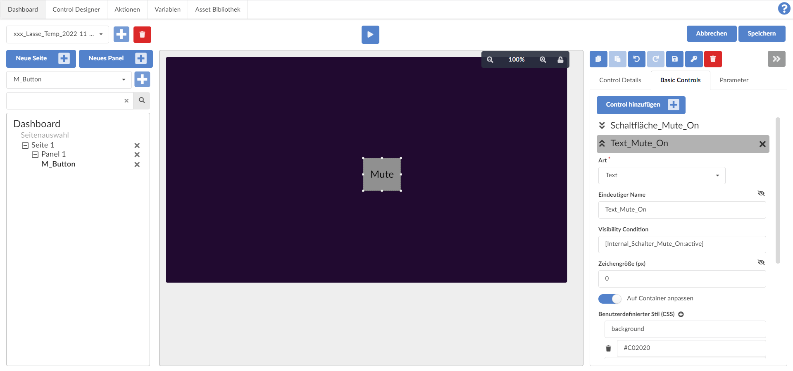Click the #C02020 color value field
The height and width of the screenshot is (371, 793).
pyautogui.click(x=691, y=348)
